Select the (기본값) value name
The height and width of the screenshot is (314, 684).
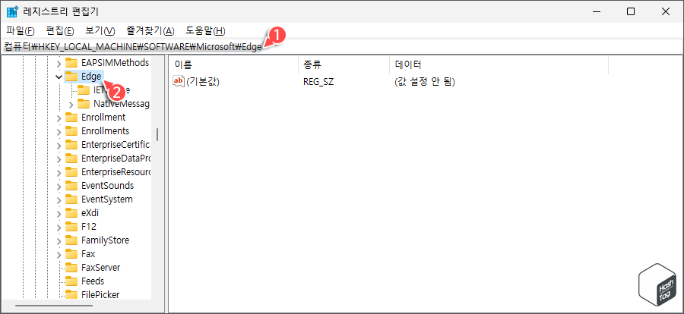point(203,81)
